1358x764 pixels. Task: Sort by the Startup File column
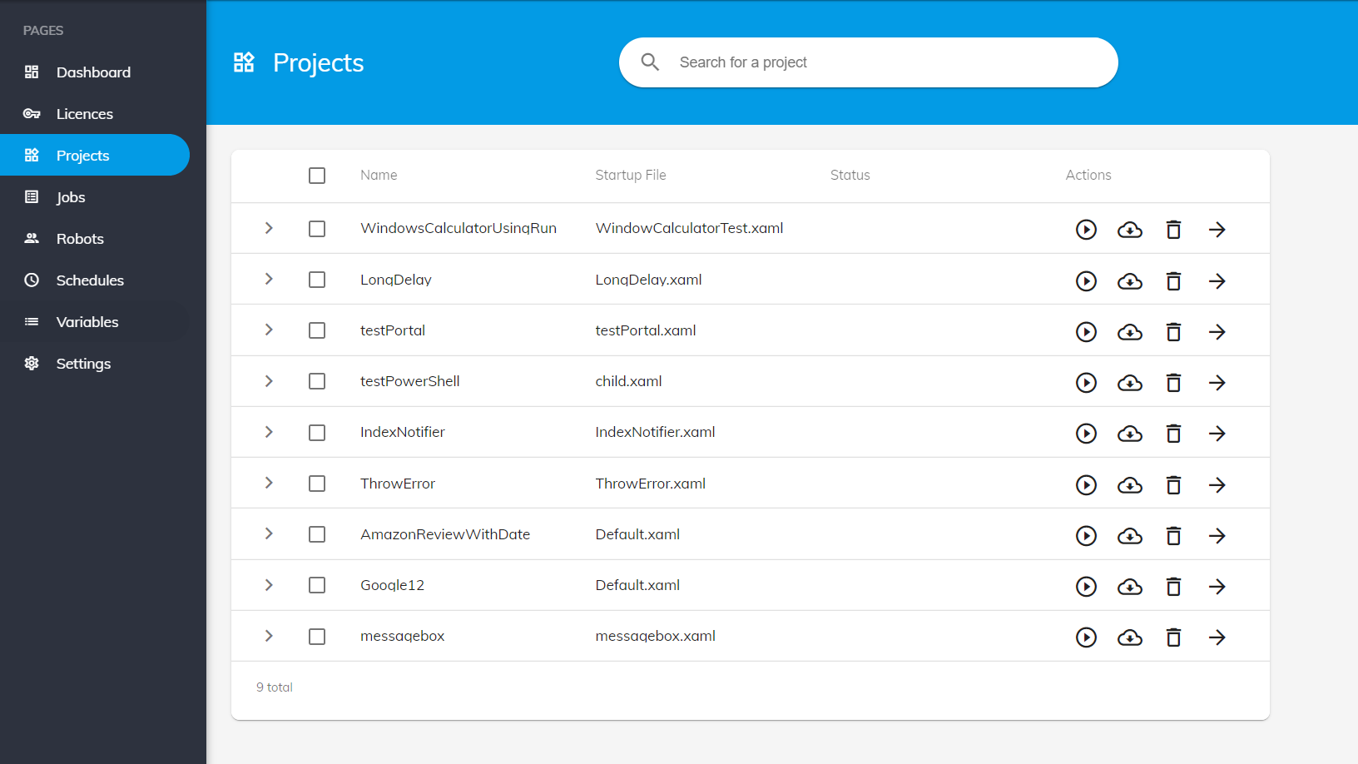tap(631, 176)
